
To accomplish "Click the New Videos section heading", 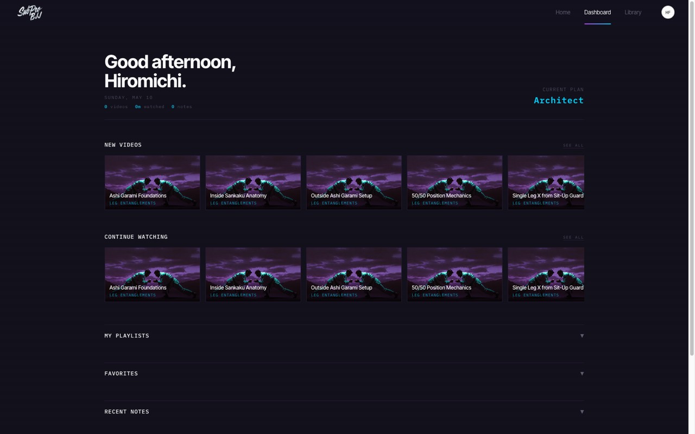I will click(123, 145).
